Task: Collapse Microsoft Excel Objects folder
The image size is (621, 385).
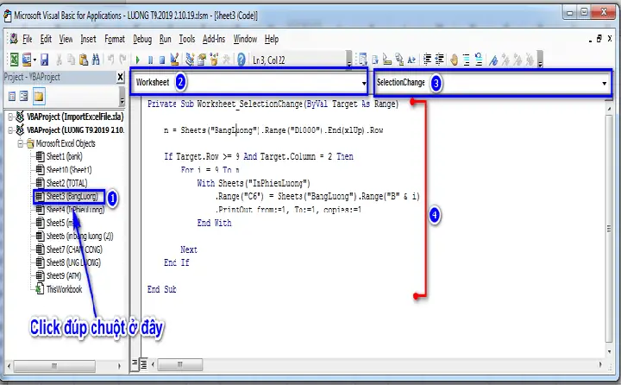Action: click(x=20, y=143)
